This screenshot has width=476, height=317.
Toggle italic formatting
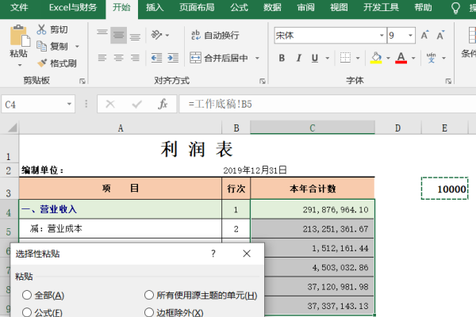299,58
